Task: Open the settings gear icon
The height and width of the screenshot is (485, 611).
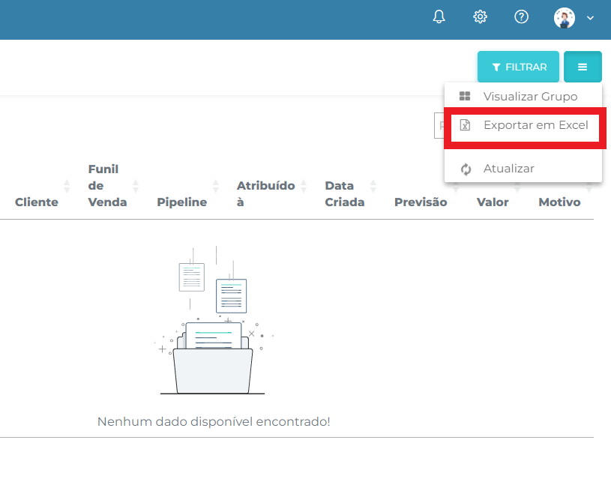Action: click(x=480, y=16)
